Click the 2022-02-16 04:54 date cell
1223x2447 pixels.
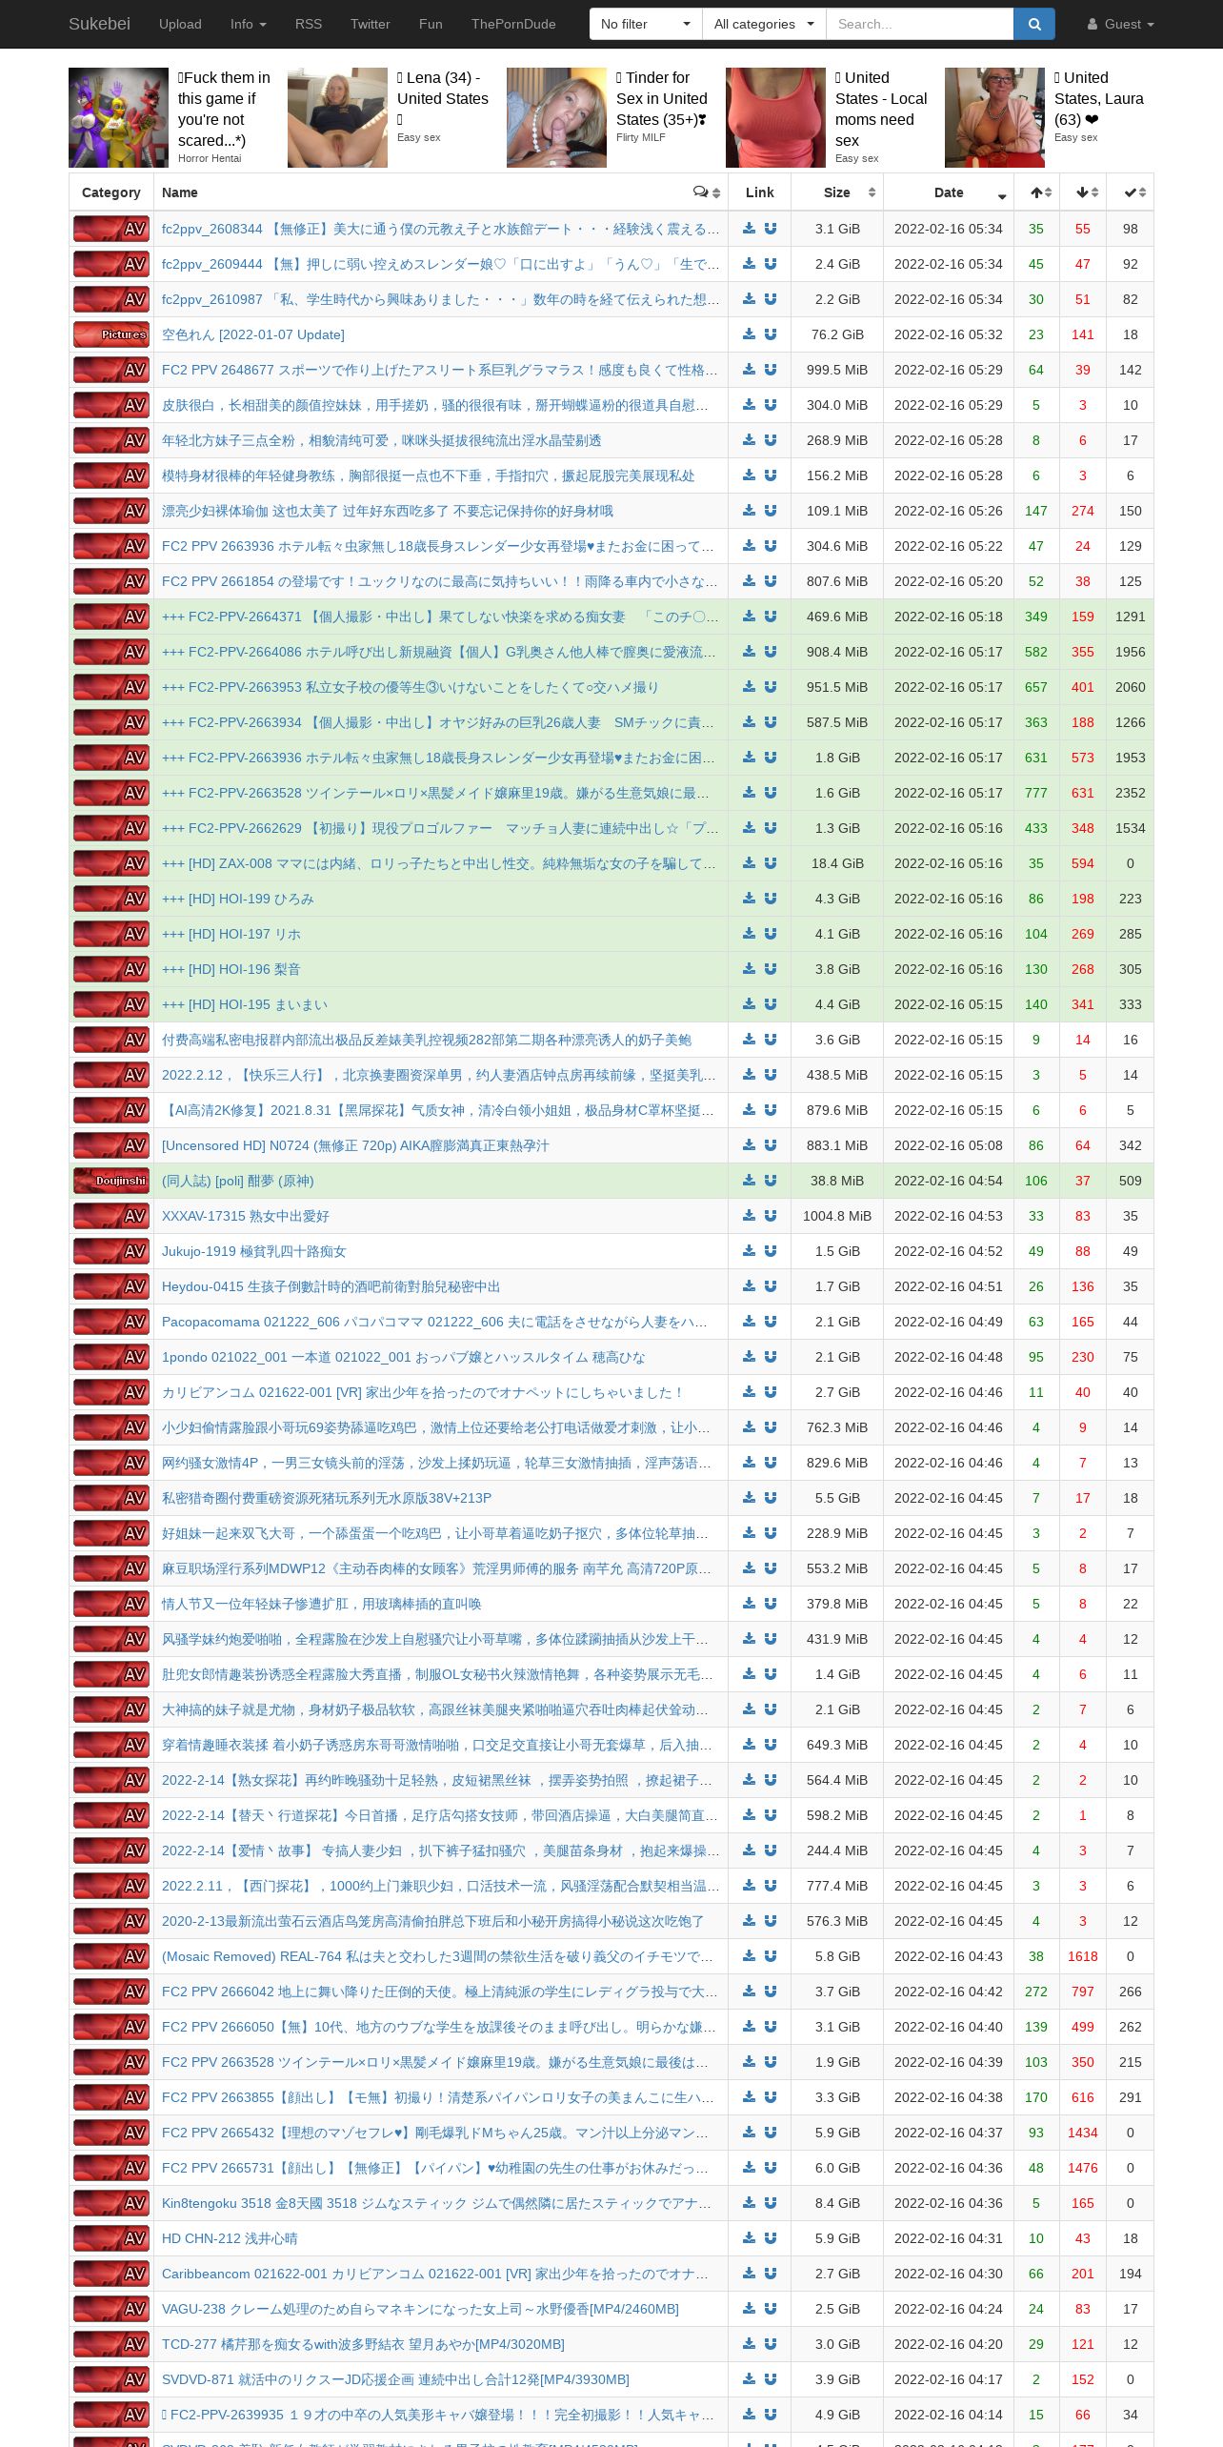coord(948,1181)
